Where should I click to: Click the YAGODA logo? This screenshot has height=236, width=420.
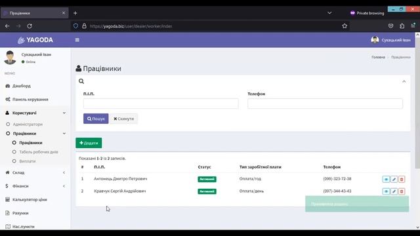[35, 40]
